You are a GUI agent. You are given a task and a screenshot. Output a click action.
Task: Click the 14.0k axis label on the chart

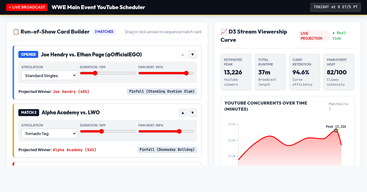(x=232, y=124)
